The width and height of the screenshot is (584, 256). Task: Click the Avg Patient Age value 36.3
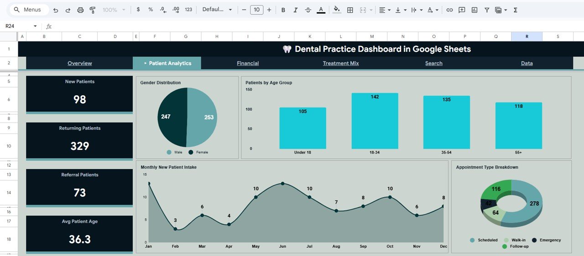(x=79, y=239)
